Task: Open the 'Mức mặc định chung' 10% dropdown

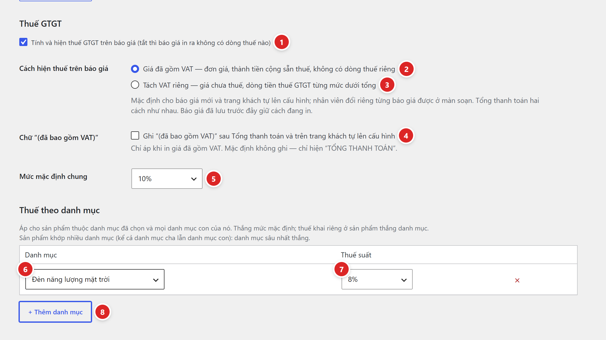Action: tap(167, 179)
